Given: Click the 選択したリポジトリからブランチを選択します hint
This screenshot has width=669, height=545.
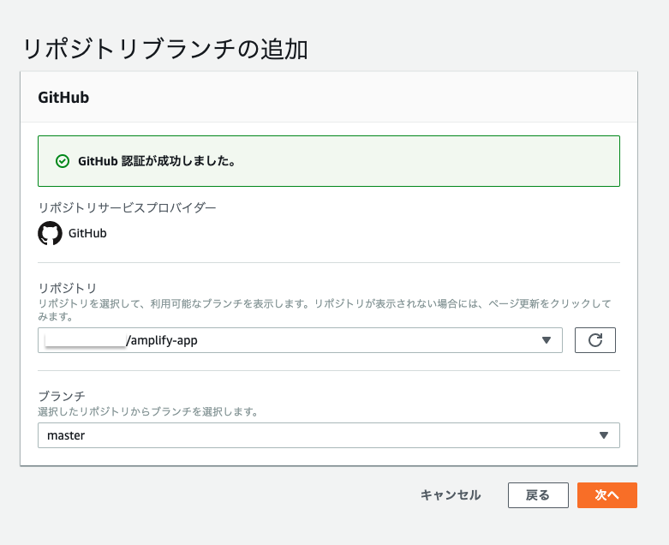Looking at the screenshot, I should (x=148, y=412).
